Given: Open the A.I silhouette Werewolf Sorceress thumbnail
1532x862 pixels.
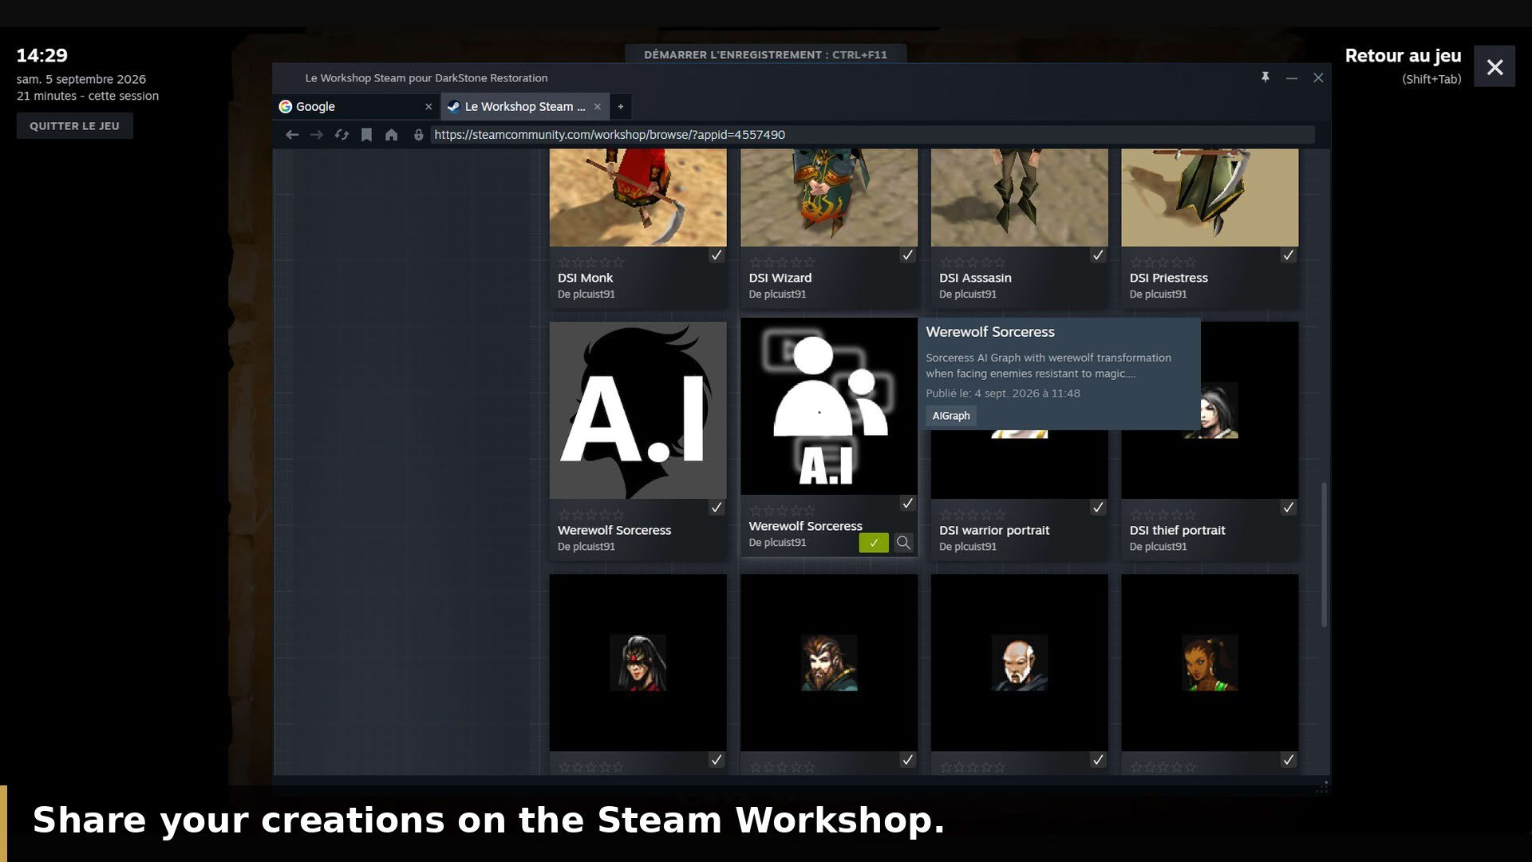Looking at the screenshot, I should pyautogui.click(x=638, y=410).
